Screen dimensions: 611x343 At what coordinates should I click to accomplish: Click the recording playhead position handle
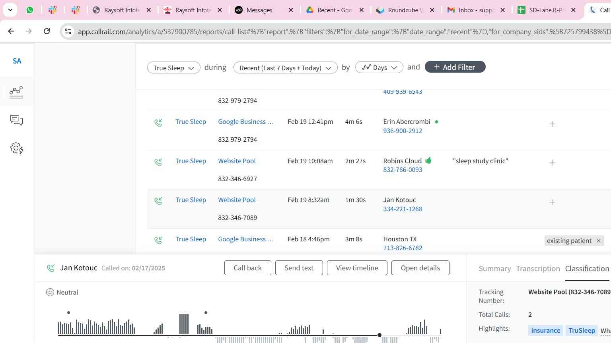(x=379, y=335)
